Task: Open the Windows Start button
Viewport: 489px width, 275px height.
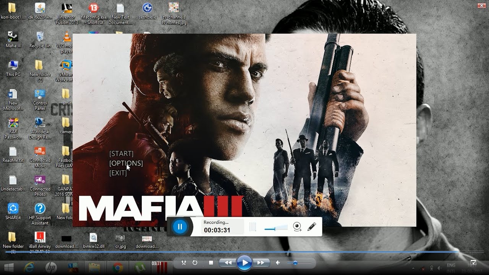Action: [x=8, y=267]
